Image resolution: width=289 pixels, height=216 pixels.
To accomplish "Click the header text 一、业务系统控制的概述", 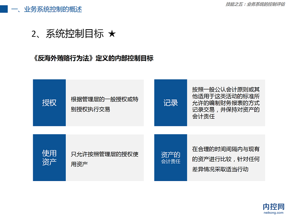I will tap(47, 9).
